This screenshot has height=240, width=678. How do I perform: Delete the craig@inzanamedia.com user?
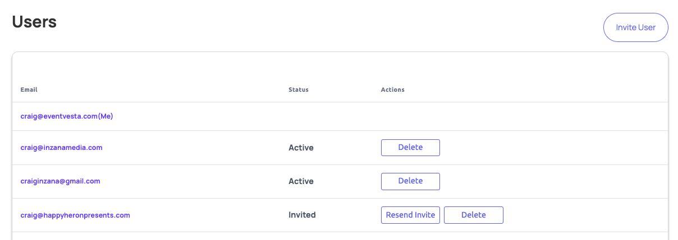click(410, 148)
